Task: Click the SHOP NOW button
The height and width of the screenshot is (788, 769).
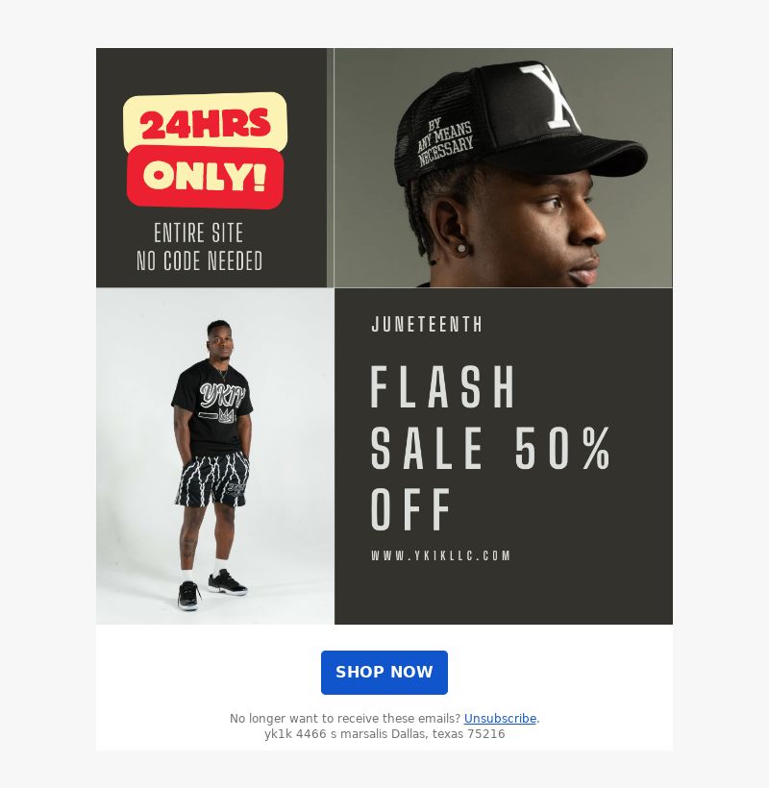Action: pos(384,672)
